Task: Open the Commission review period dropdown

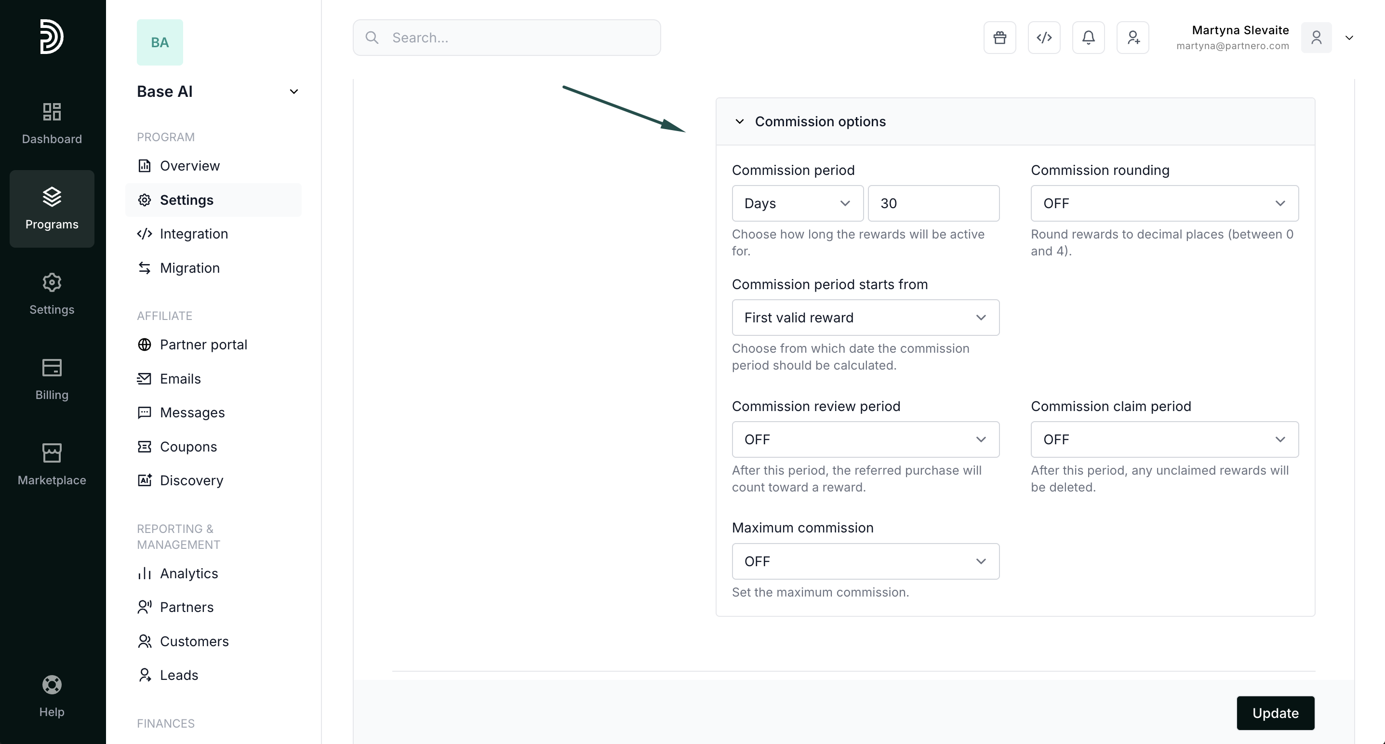Action: (x=865, y=439)
